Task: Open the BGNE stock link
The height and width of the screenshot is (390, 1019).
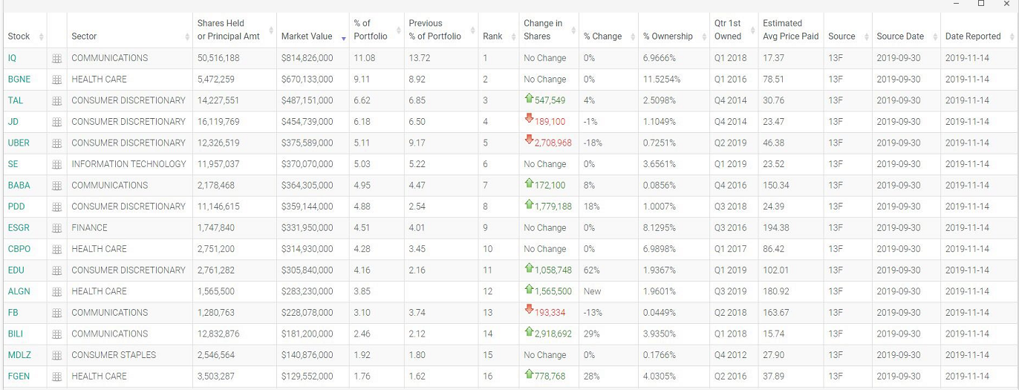Action: pos(19,79)
